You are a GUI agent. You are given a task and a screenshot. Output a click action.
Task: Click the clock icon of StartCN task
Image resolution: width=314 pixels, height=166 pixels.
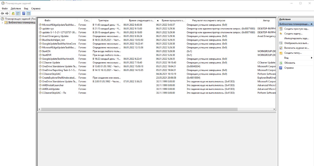pyautogui.click(x=40, y=51)
